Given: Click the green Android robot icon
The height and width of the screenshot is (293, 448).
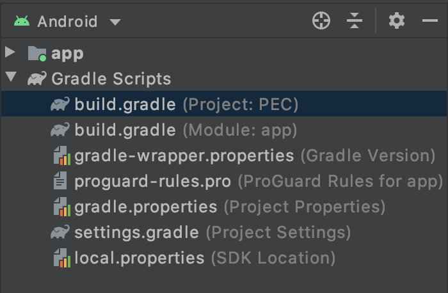Looking at the screenshot, I should (x=22, y=21).
